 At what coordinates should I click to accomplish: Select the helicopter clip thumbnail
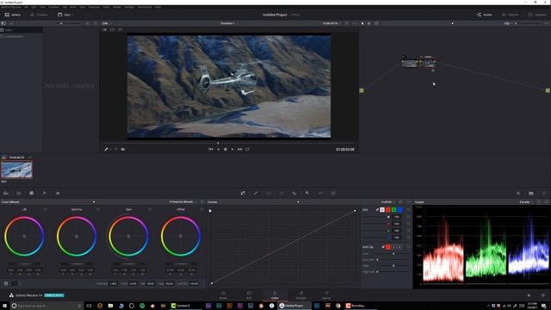coord(16,170)
